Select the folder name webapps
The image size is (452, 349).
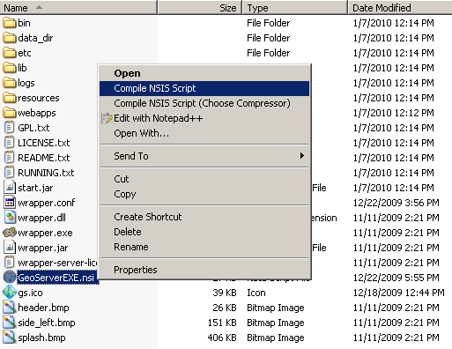click(x=37, y=113)
